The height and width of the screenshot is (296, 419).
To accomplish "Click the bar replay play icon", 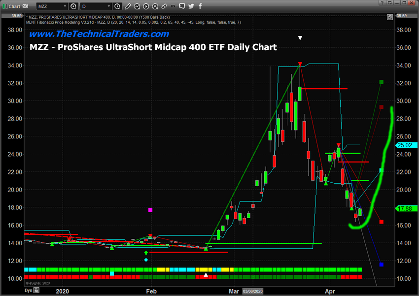I will click(146, 6).
